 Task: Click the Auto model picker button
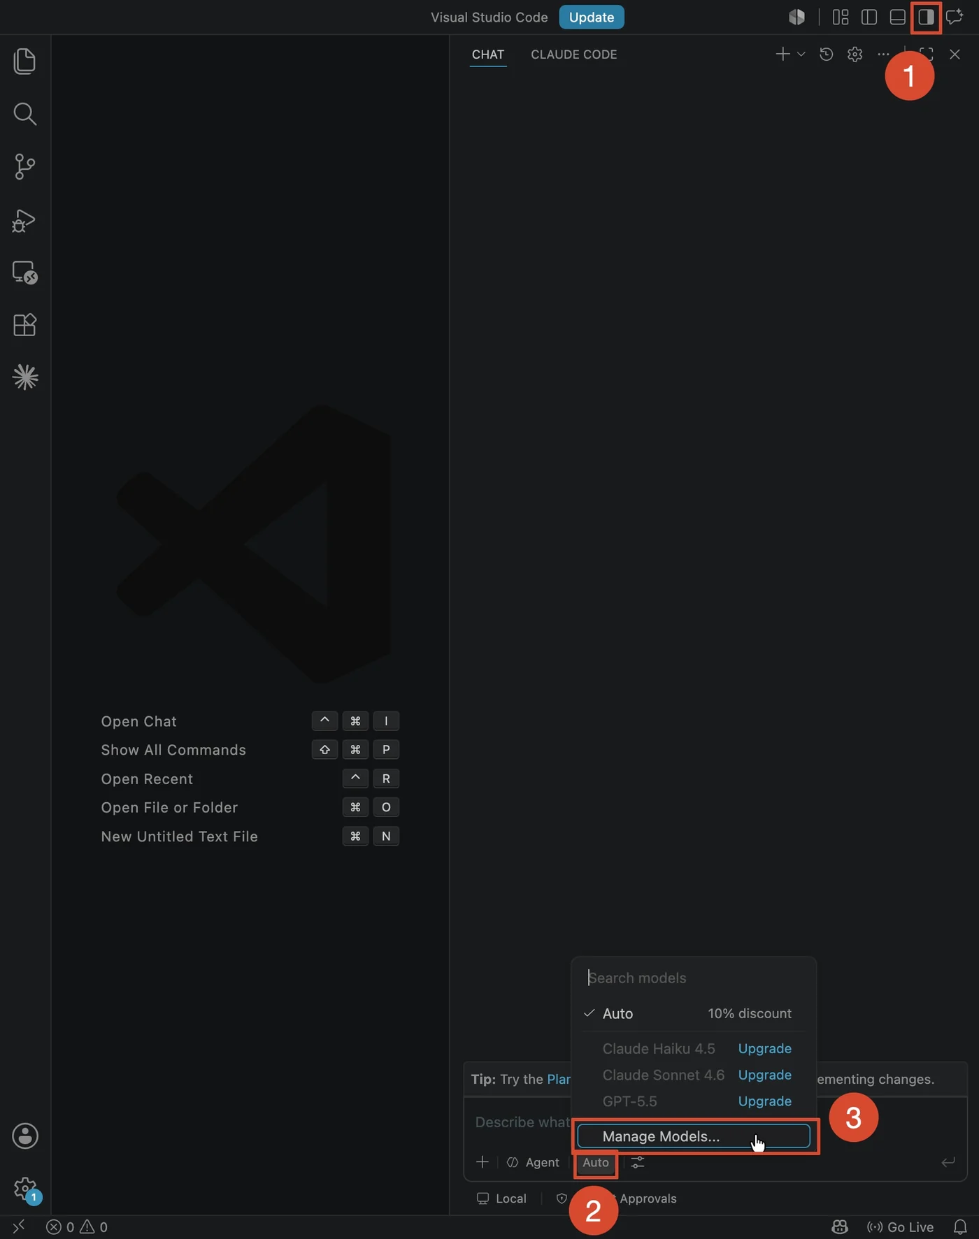[596, 1162]
